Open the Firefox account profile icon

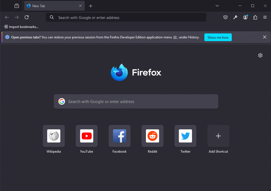(x=245, y=17)
